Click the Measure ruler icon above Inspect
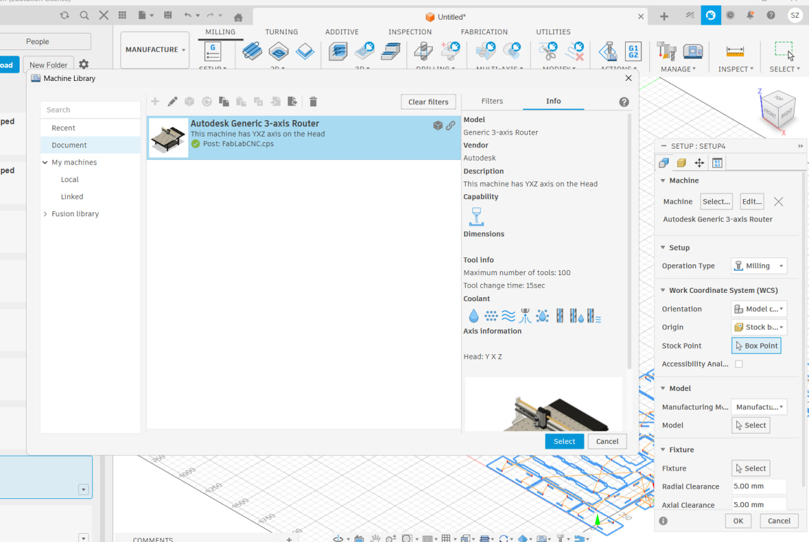The image size is (809, 542). [734, 51]
